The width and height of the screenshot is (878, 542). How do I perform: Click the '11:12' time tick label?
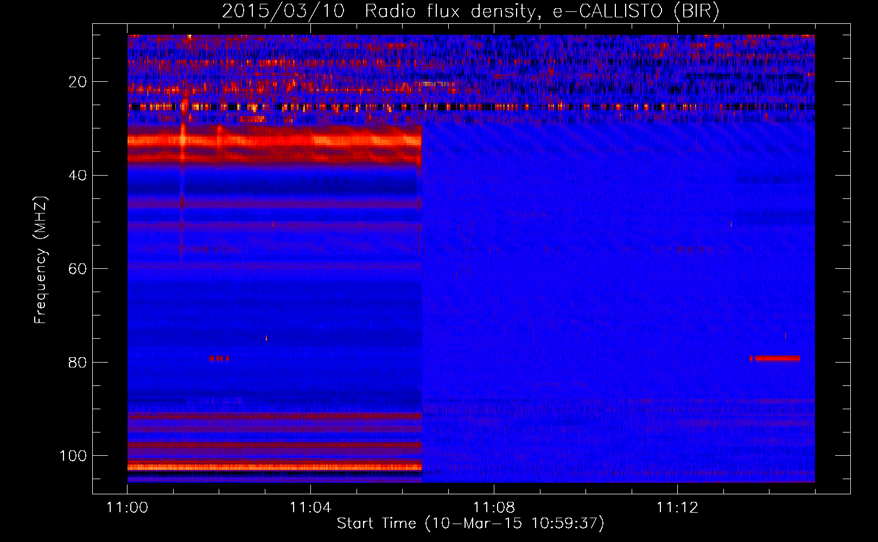[x=677, y=508]
